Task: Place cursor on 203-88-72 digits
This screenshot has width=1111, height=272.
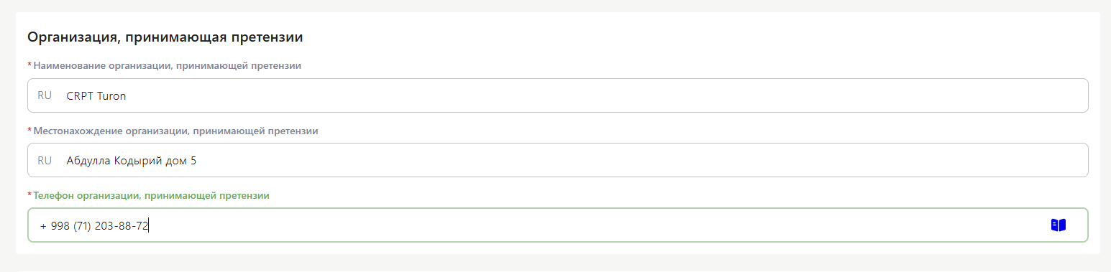Action: pyautogui.click(x=121, y=226)
